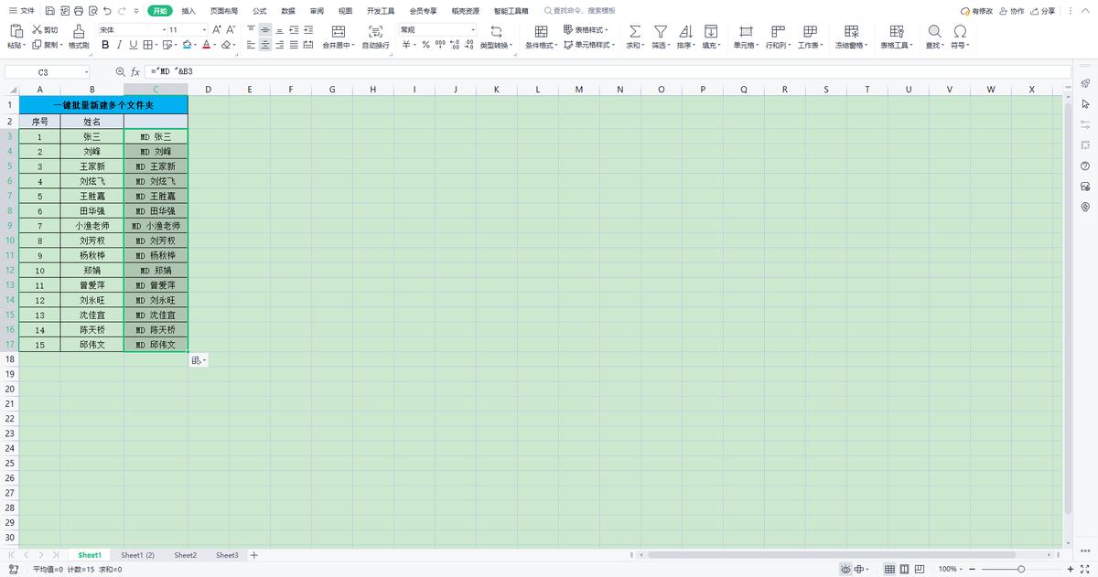Viewport: 1098px width, 577px height.
Task: Click the Undo arrow in quick access bar
Action: [108, 11]
